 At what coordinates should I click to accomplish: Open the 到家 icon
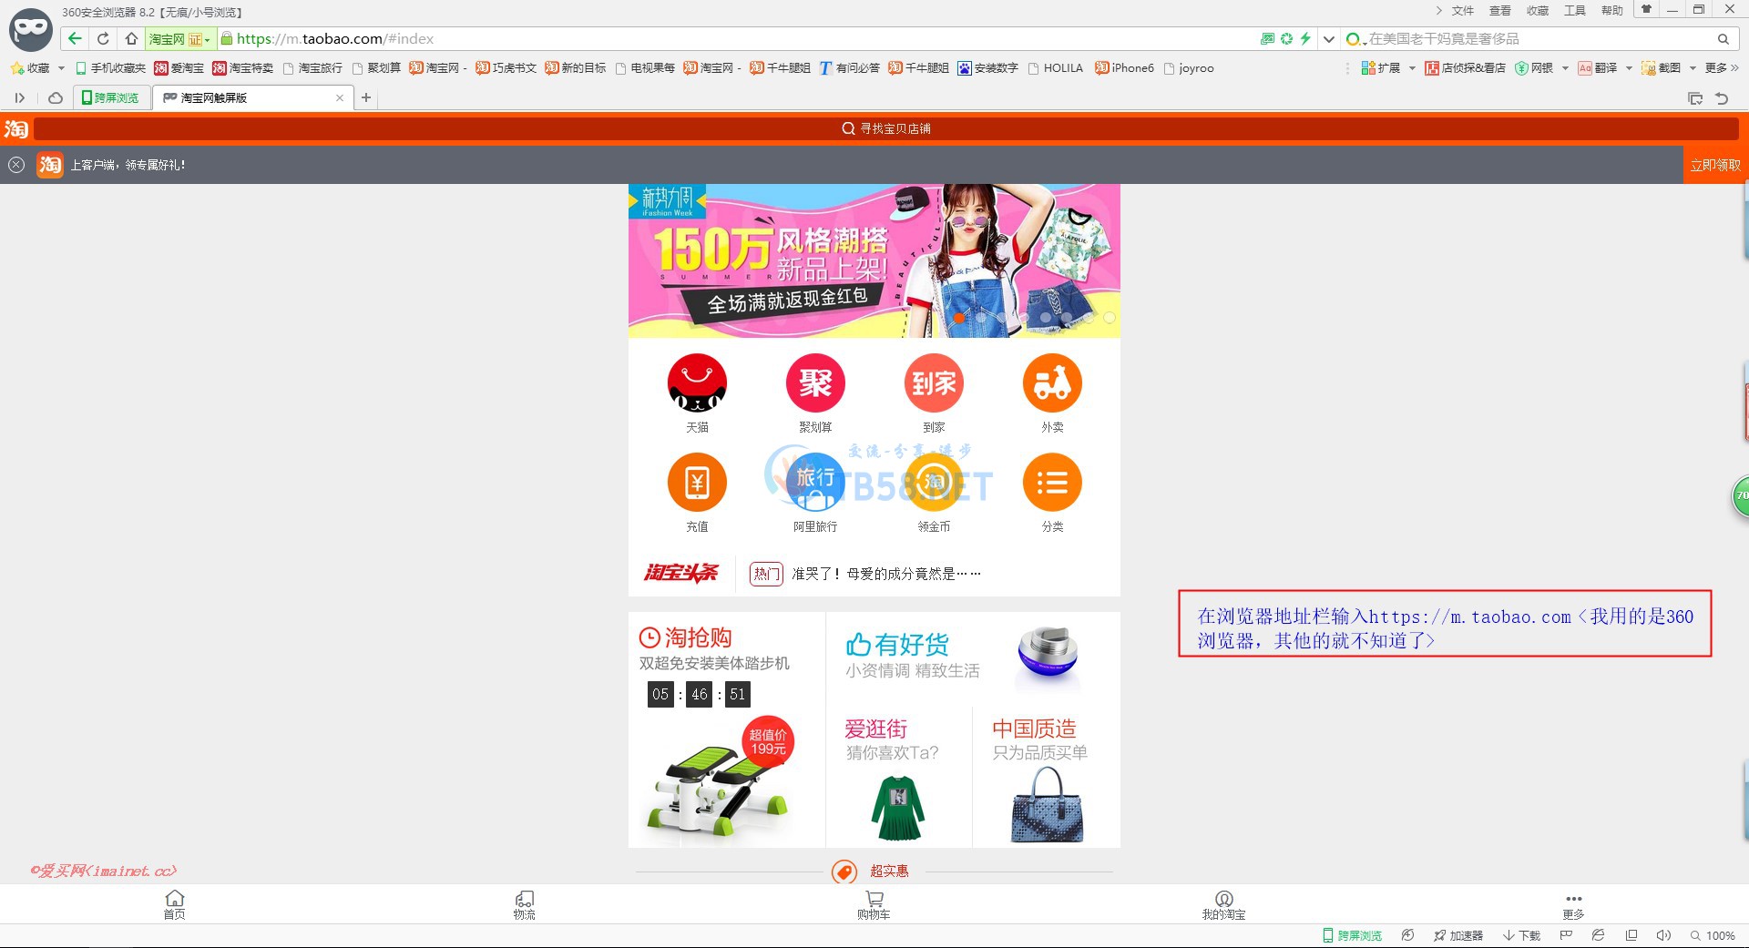click(x=934, y=383)
